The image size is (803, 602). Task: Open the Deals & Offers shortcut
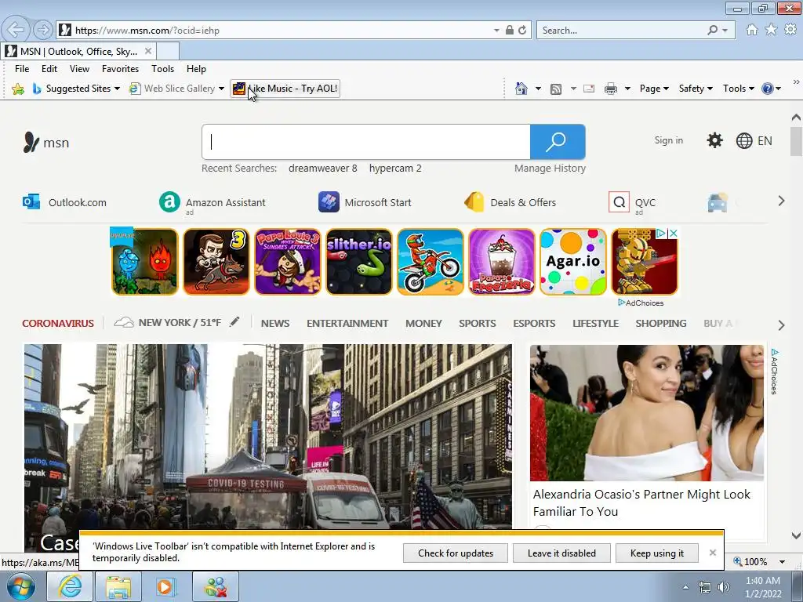pos(510,202)
